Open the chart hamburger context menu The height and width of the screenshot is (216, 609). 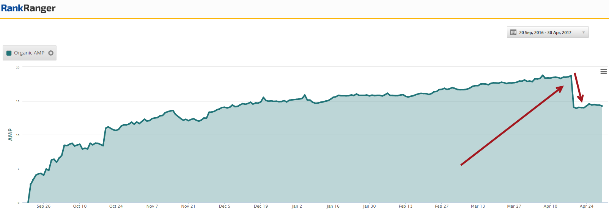tap(603, 71)
